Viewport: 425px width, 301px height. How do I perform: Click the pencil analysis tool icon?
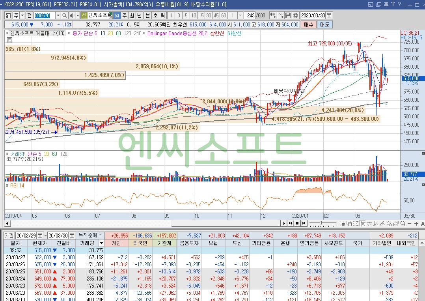[382, 223]
